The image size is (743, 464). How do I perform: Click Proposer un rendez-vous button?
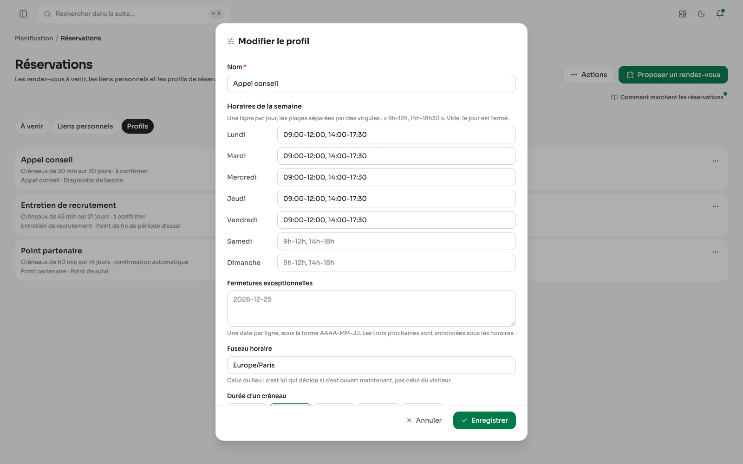(x=673, y=75)
